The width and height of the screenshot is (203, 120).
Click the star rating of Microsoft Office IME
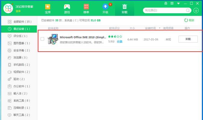tap(115, 37)
